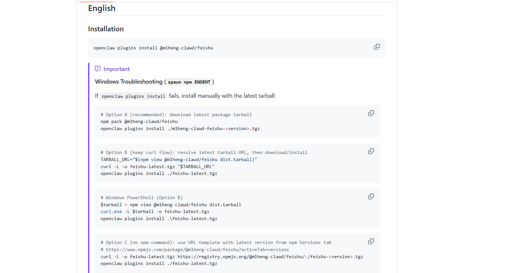Image resolution: width=507 pixels, height=273 pixels.
Task: Click the blue curl.exe text
Action: pyautogui.click(x=111, y=212)
